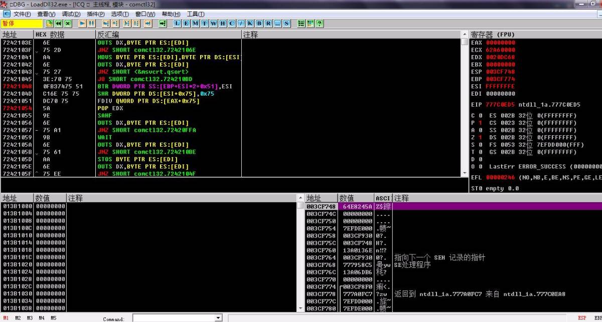
Task: Open the 窗口(W) menu
Action: (145, 14)
